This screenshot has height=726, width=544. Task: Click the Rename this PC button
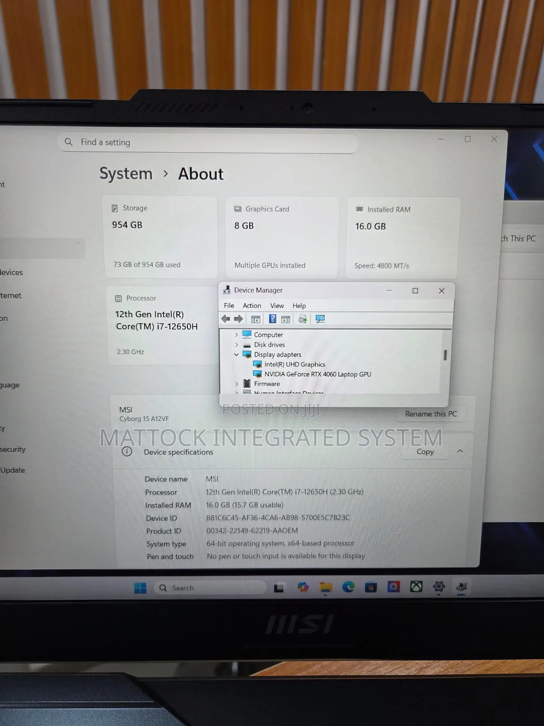[x=431, y=414]
